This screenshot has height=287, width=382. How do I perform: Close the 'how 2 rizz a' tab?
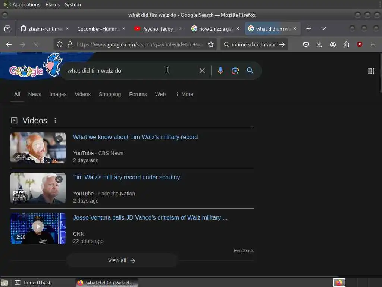point(238,28)
